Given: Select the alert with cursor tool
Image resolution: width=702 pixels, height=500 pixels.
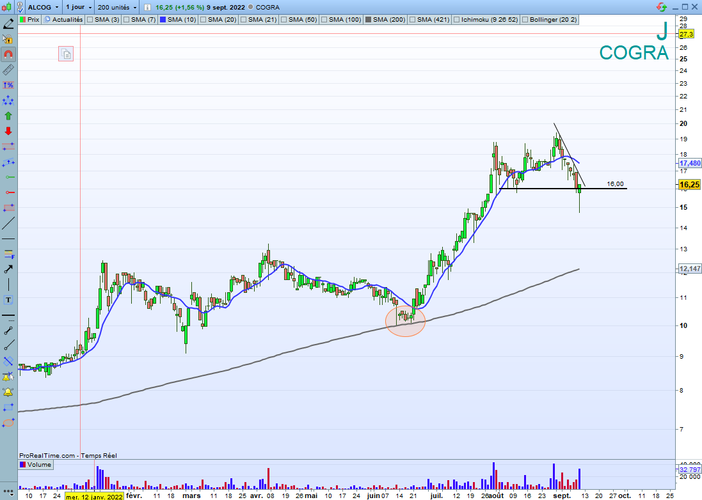Looking at the screenshot, I should coord(8,377).
